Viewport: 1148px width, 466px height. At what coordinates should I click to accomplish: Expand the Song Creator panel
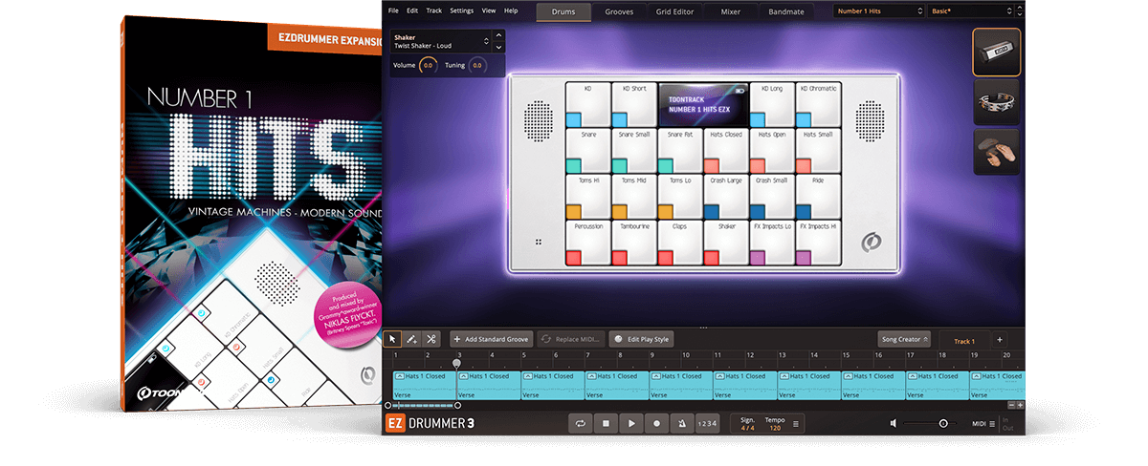[x=904, y=339]
